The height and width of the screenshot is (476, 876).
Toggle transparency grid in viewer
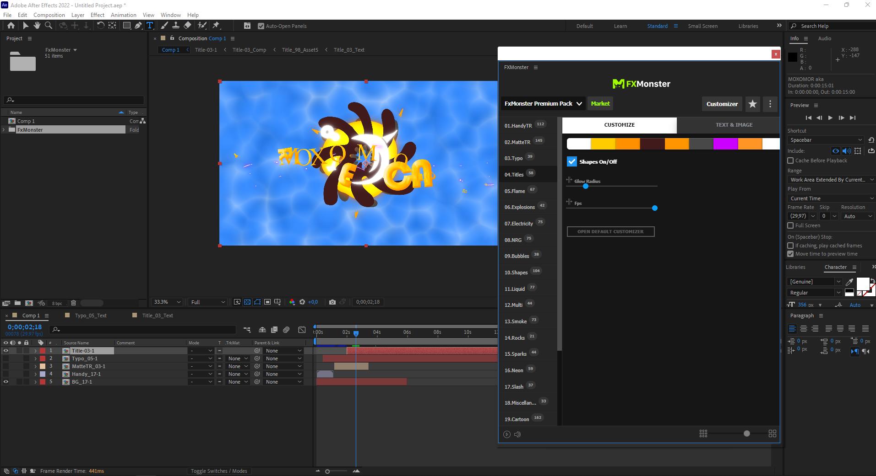[247, 302]
